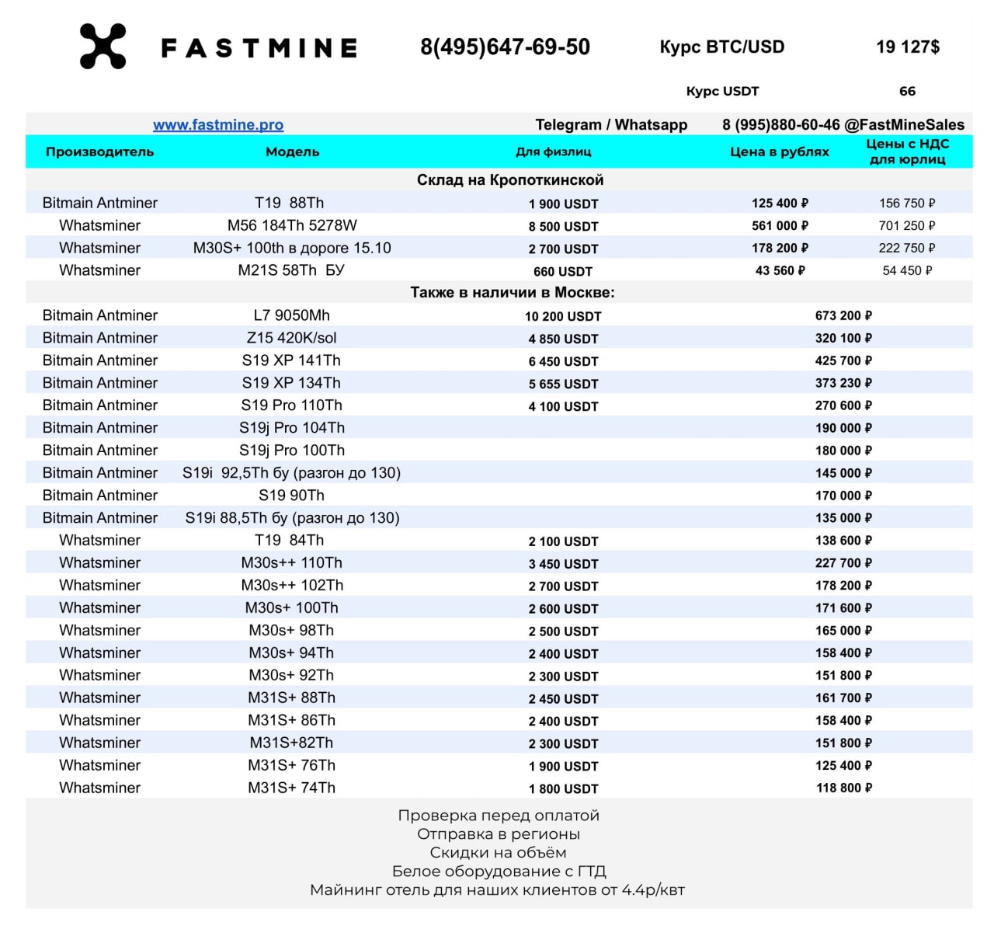Click the M31S+82Th model cell
994x929 pixels.
pos(291,743)
